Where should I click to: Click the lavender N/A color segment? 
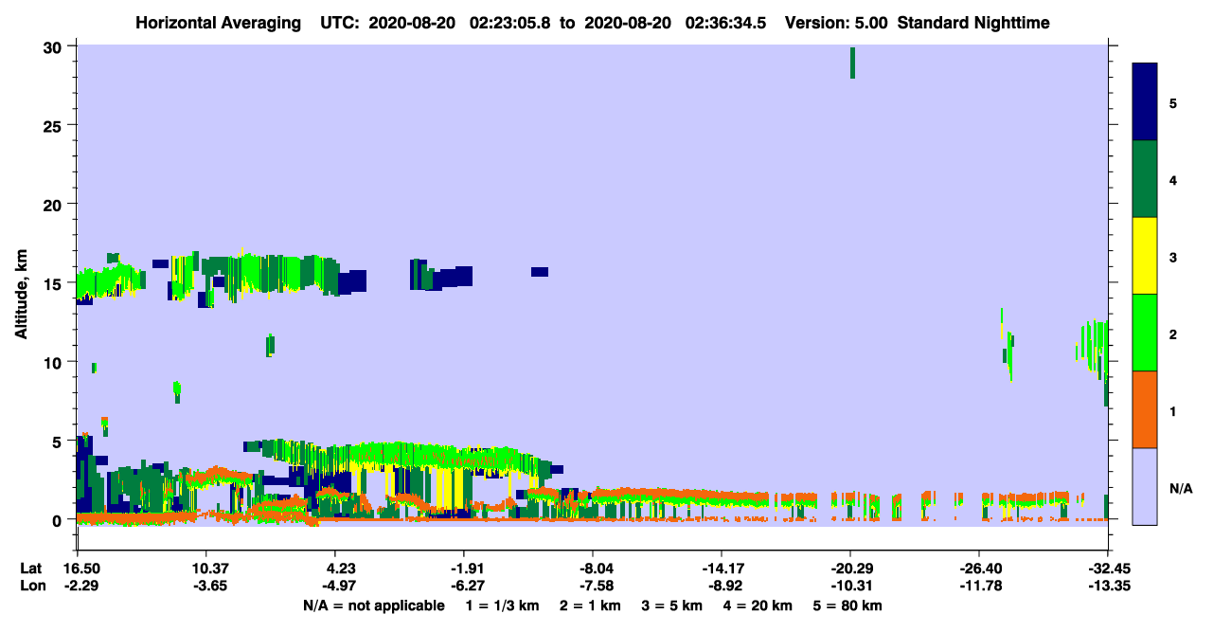click(1145, 486)
